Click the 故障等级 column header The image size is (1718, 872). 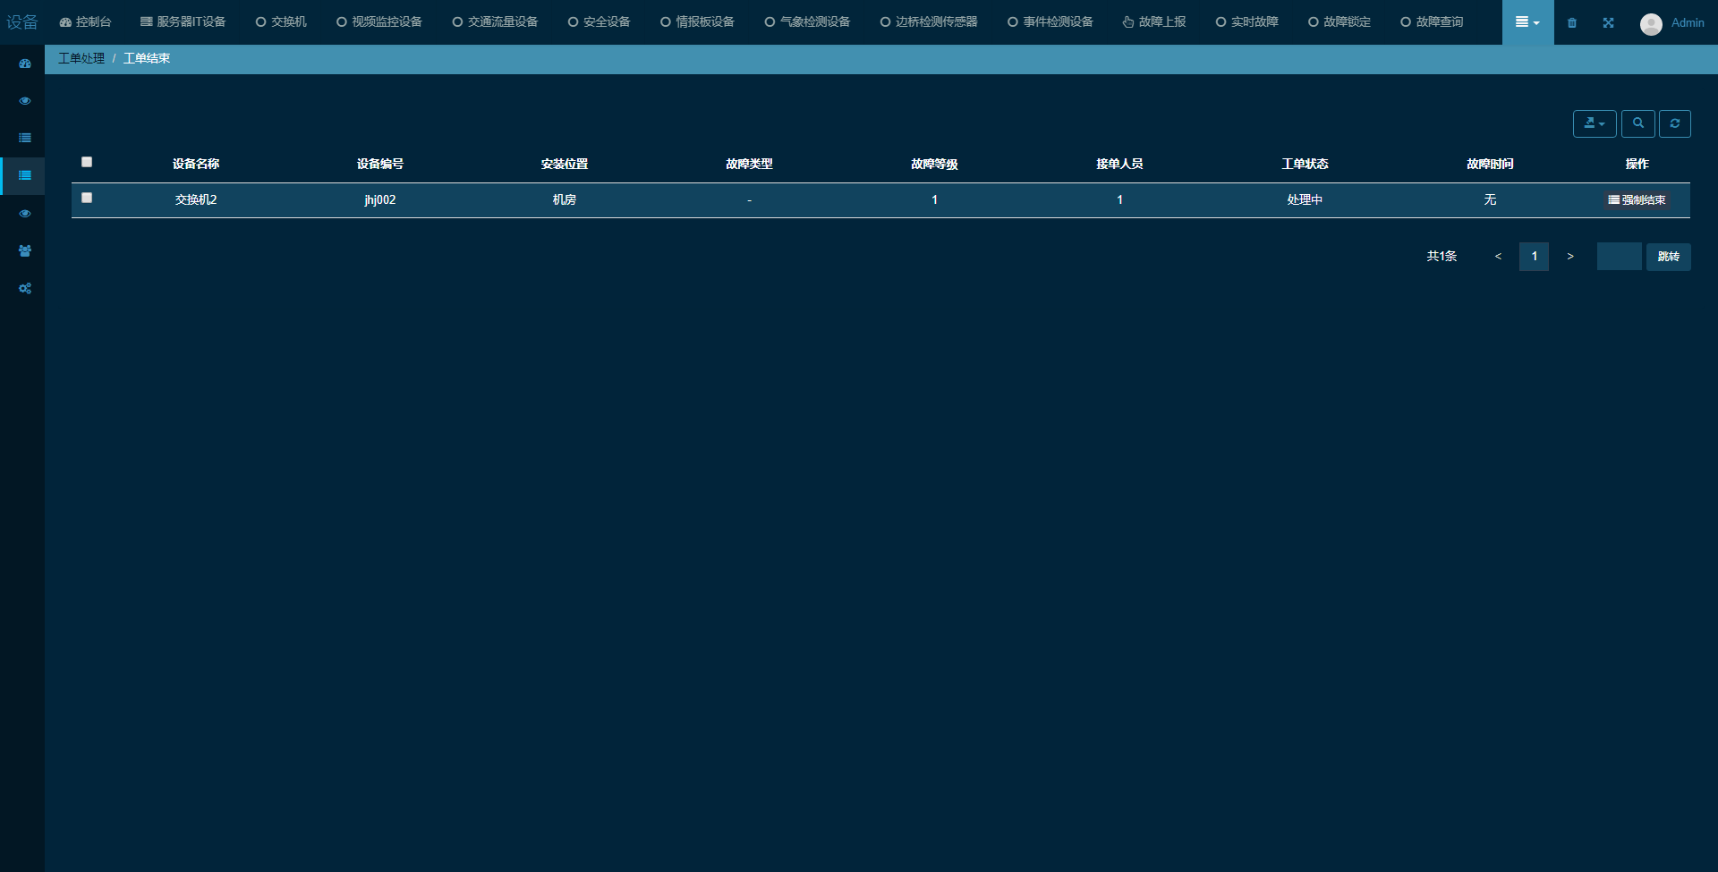[934, 164]
